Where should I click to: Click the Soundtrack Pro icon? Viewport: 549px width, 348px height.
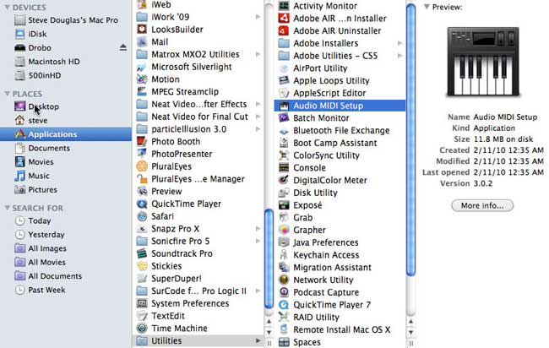pyautogui.click(x=142, y=253)
